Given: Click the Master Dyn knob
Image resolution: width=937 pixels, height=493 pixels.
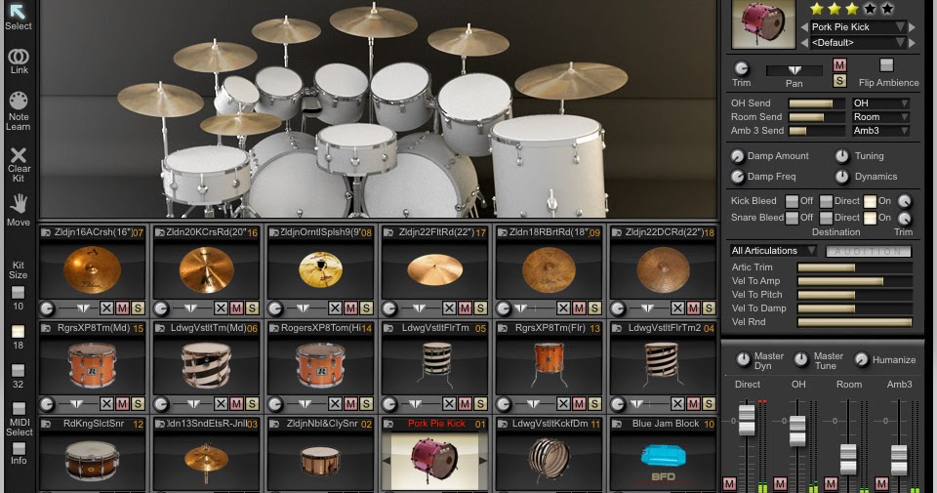Looking at the screenshot, I should pyautogui.click(x=743, y=359).
